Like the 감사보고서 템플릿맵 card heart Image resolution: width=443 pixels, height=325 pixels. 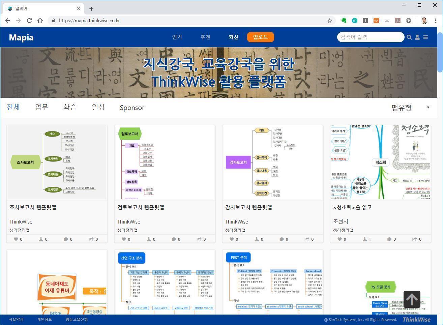coord(232,239)
